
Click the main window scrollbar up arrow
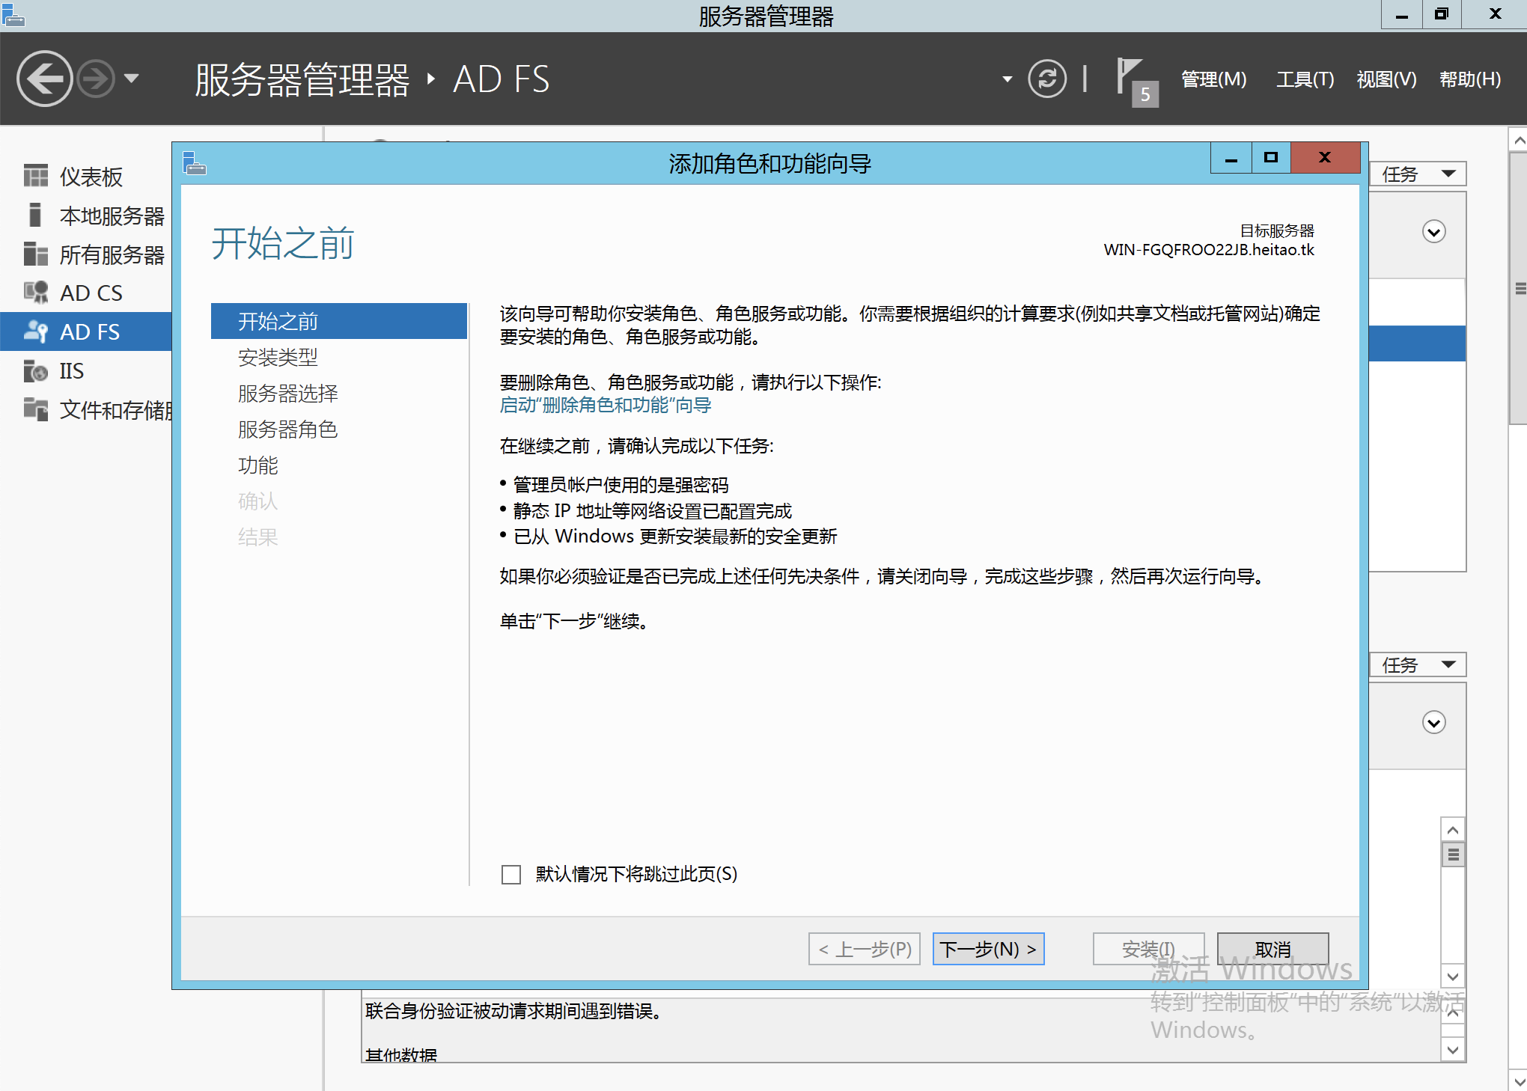tap(1518, 140)
